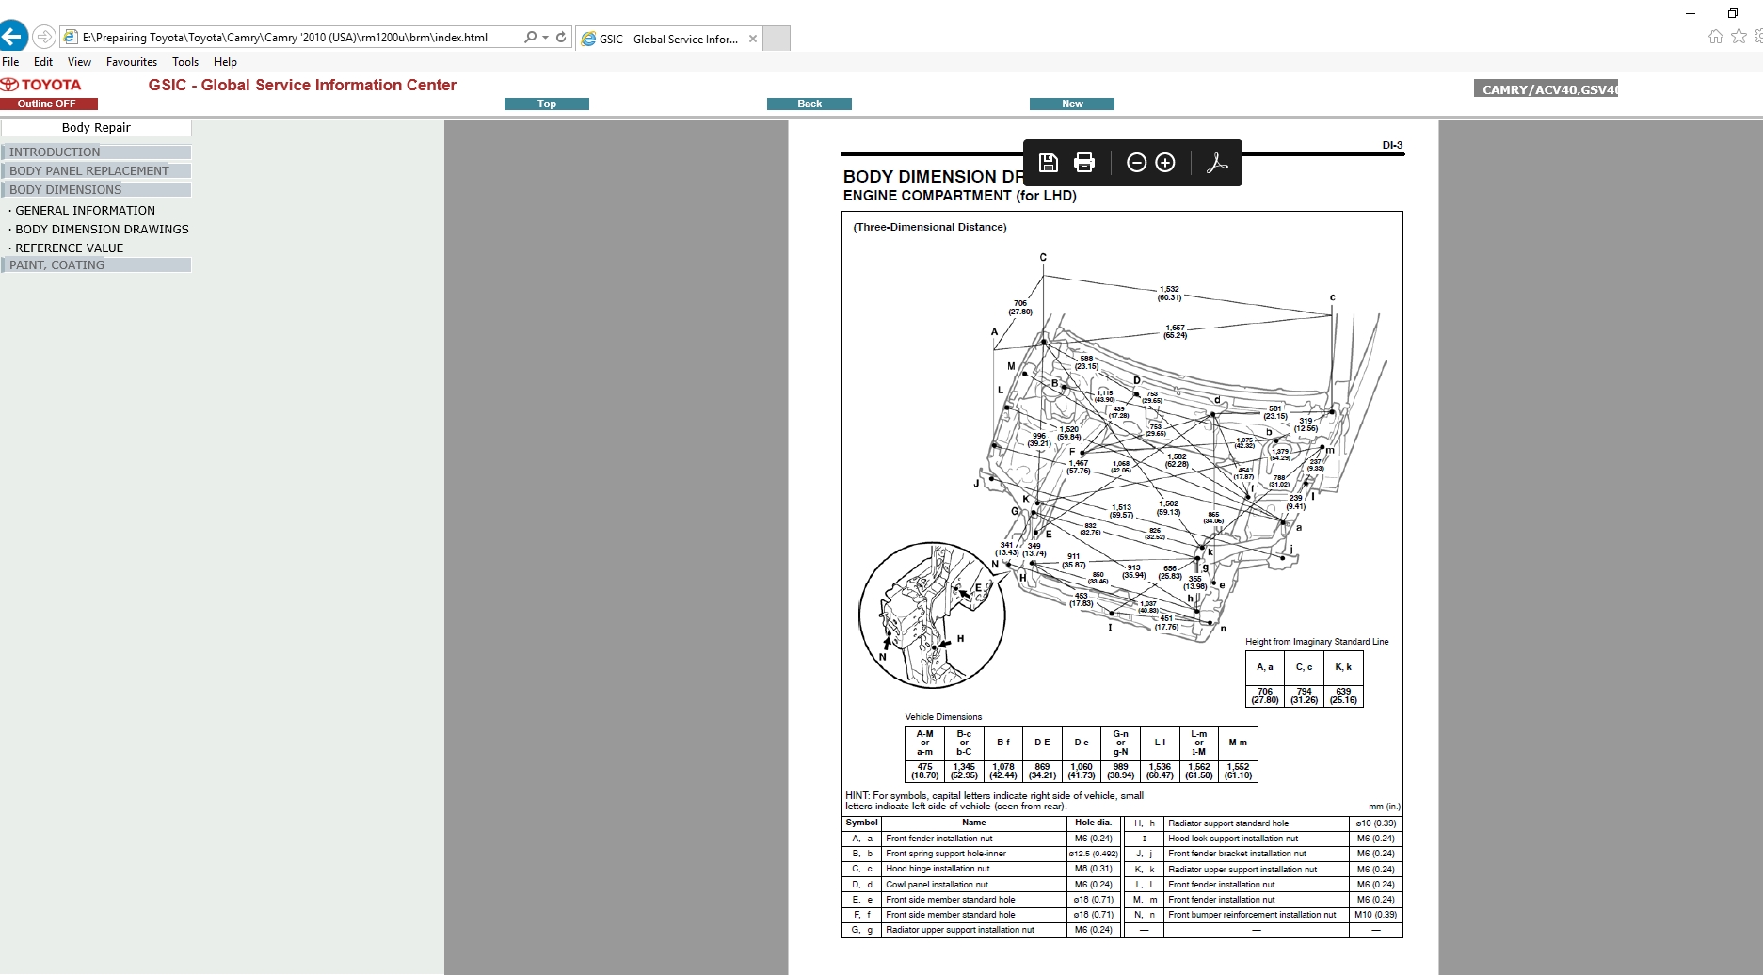Click the 'Vehicle Dimensions' table caption
The height and width of the screenshot is (975, 1763).
[943, 717]
